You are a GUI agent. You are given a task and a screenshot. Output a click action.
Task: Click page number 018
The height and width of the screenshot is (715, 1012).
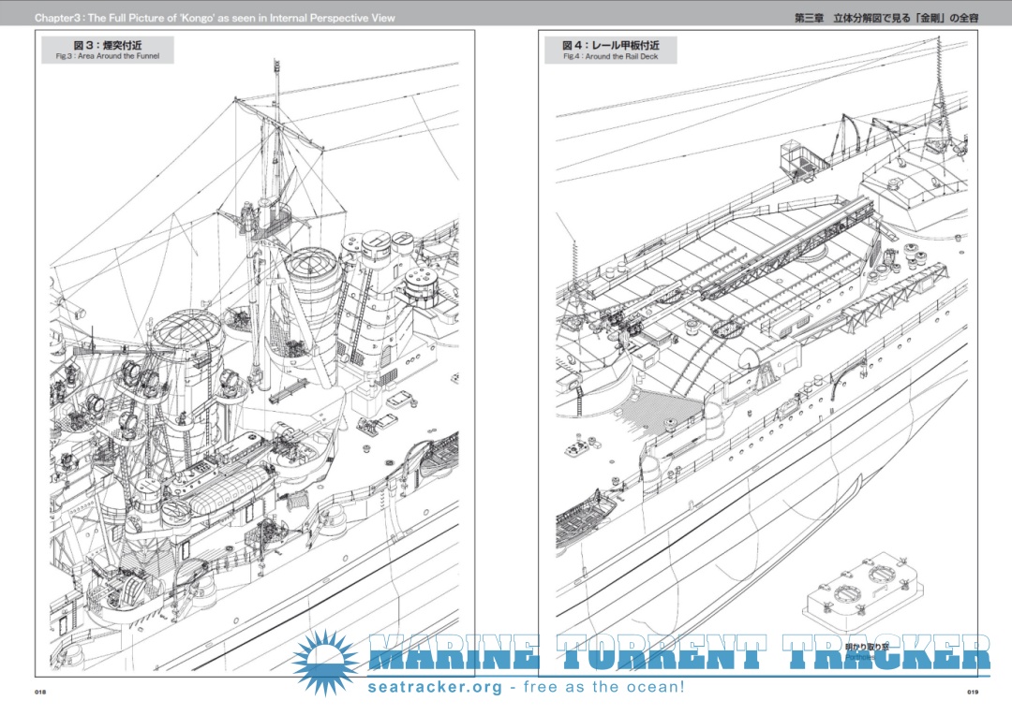click(40, 692)
